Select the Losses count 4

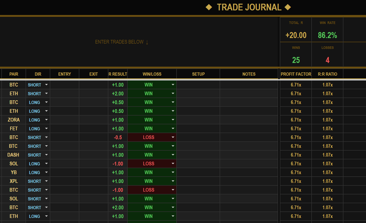(327, 60)
